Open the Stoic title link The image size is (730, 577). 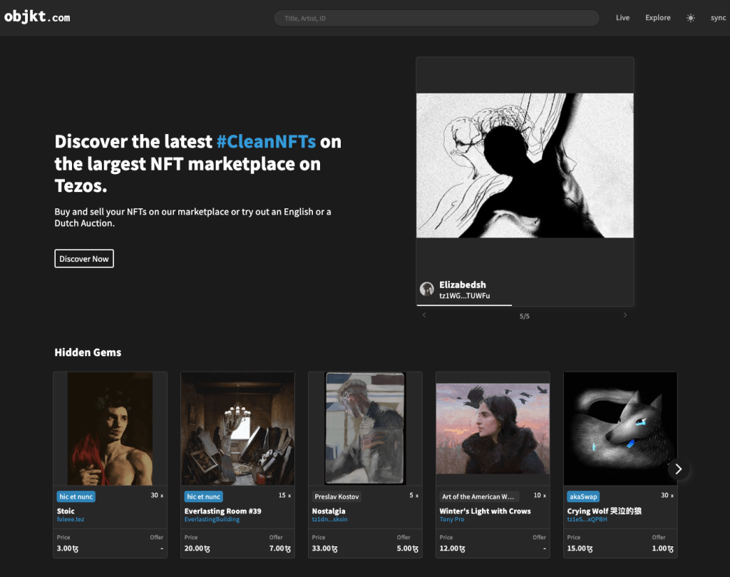(x=66, y=511)
